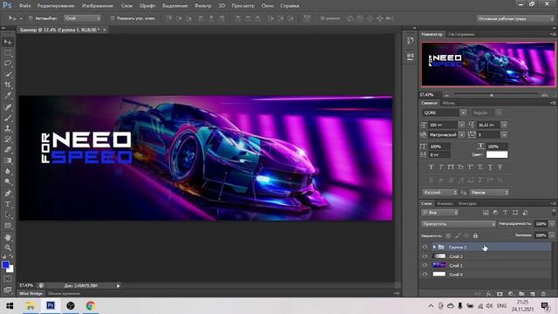Screen dimensions: 558x314
Task: Select the Blur tool
Action: [8, 171]
